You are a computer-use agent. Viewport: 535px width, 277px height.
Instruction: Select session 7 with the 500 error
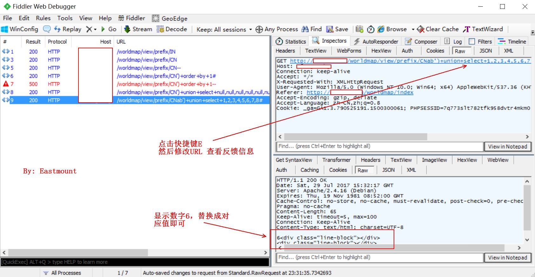click(x=135, y=84)
